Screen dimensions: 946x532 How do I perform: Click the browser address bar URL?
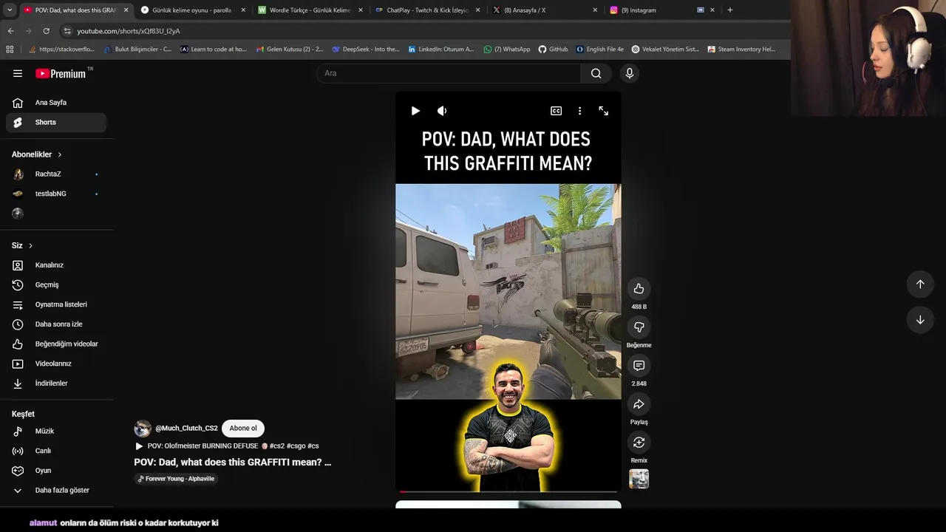pyautogui.click(x=129, y=31)
